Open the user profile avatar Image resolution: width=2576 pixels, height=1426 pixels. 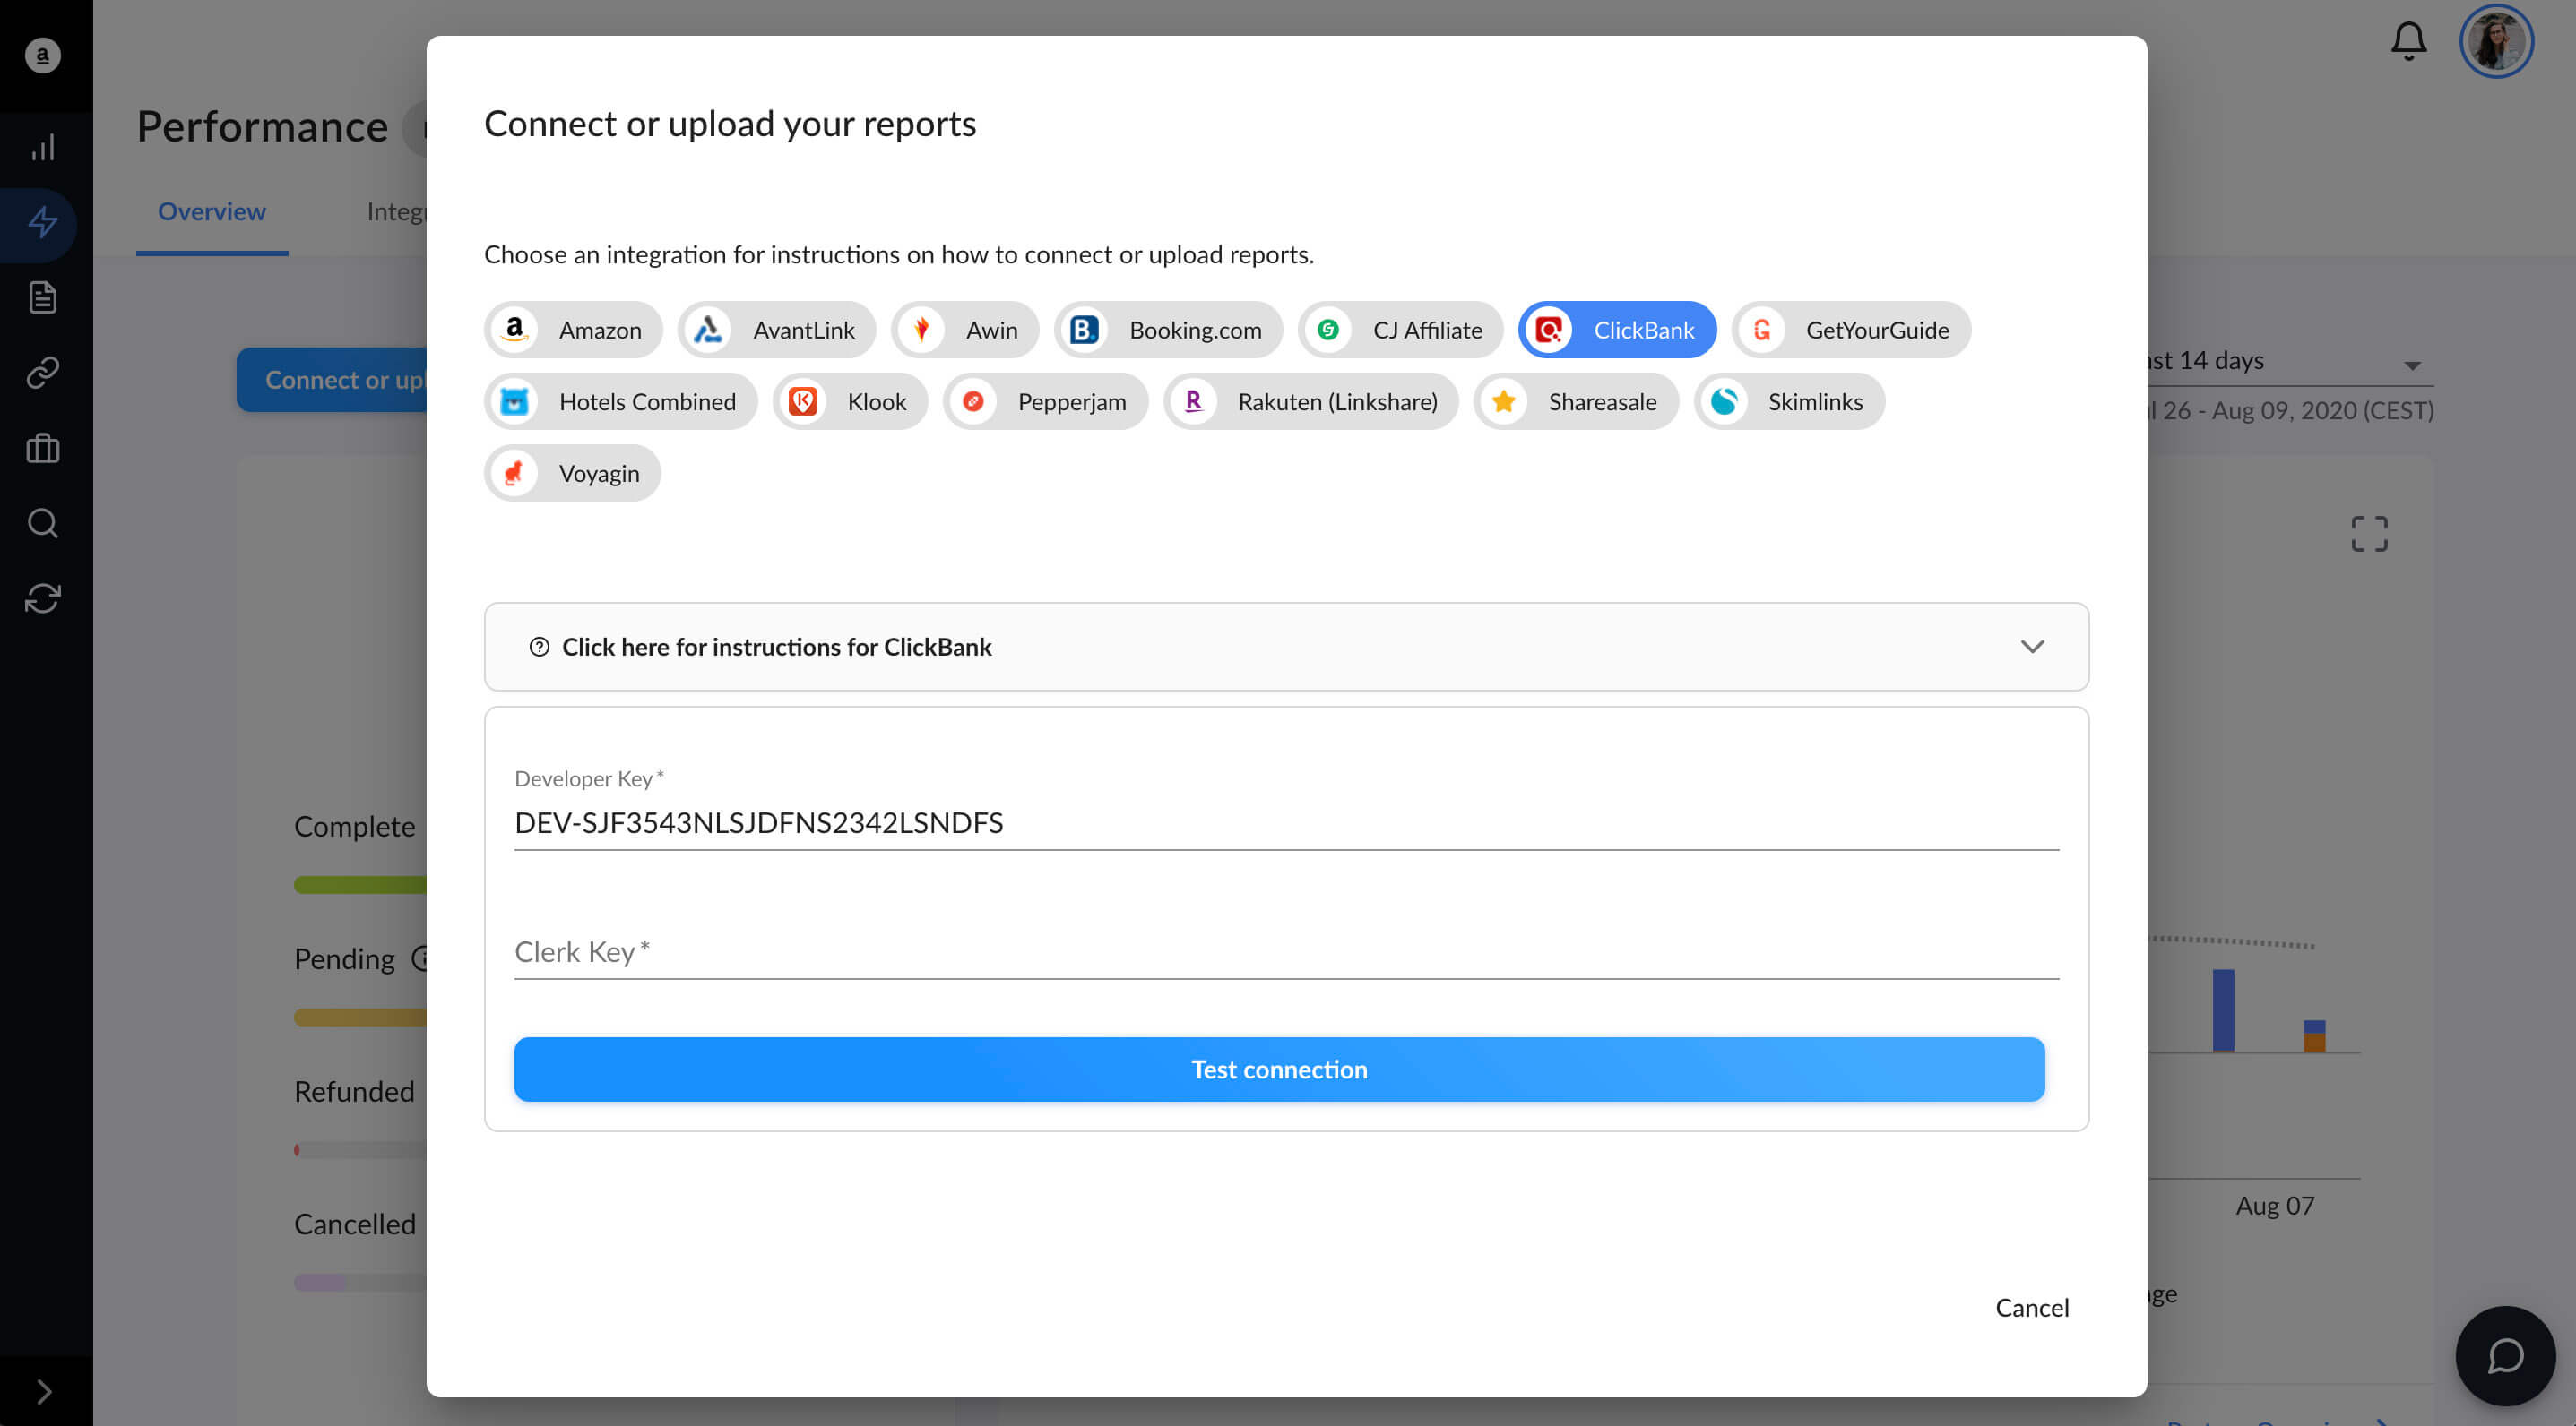[2495, 41]
